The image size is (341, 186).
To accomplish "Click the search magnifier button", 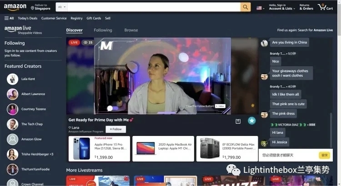I will click(x=246, y=7).
